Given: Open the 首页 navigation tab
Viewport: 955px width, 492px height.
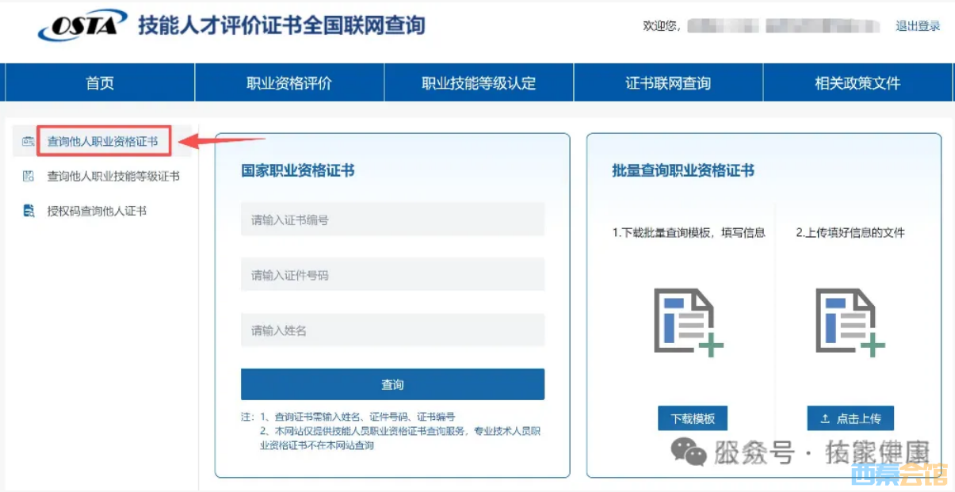Looking at the screenshot, I should (x=100, y=83).
